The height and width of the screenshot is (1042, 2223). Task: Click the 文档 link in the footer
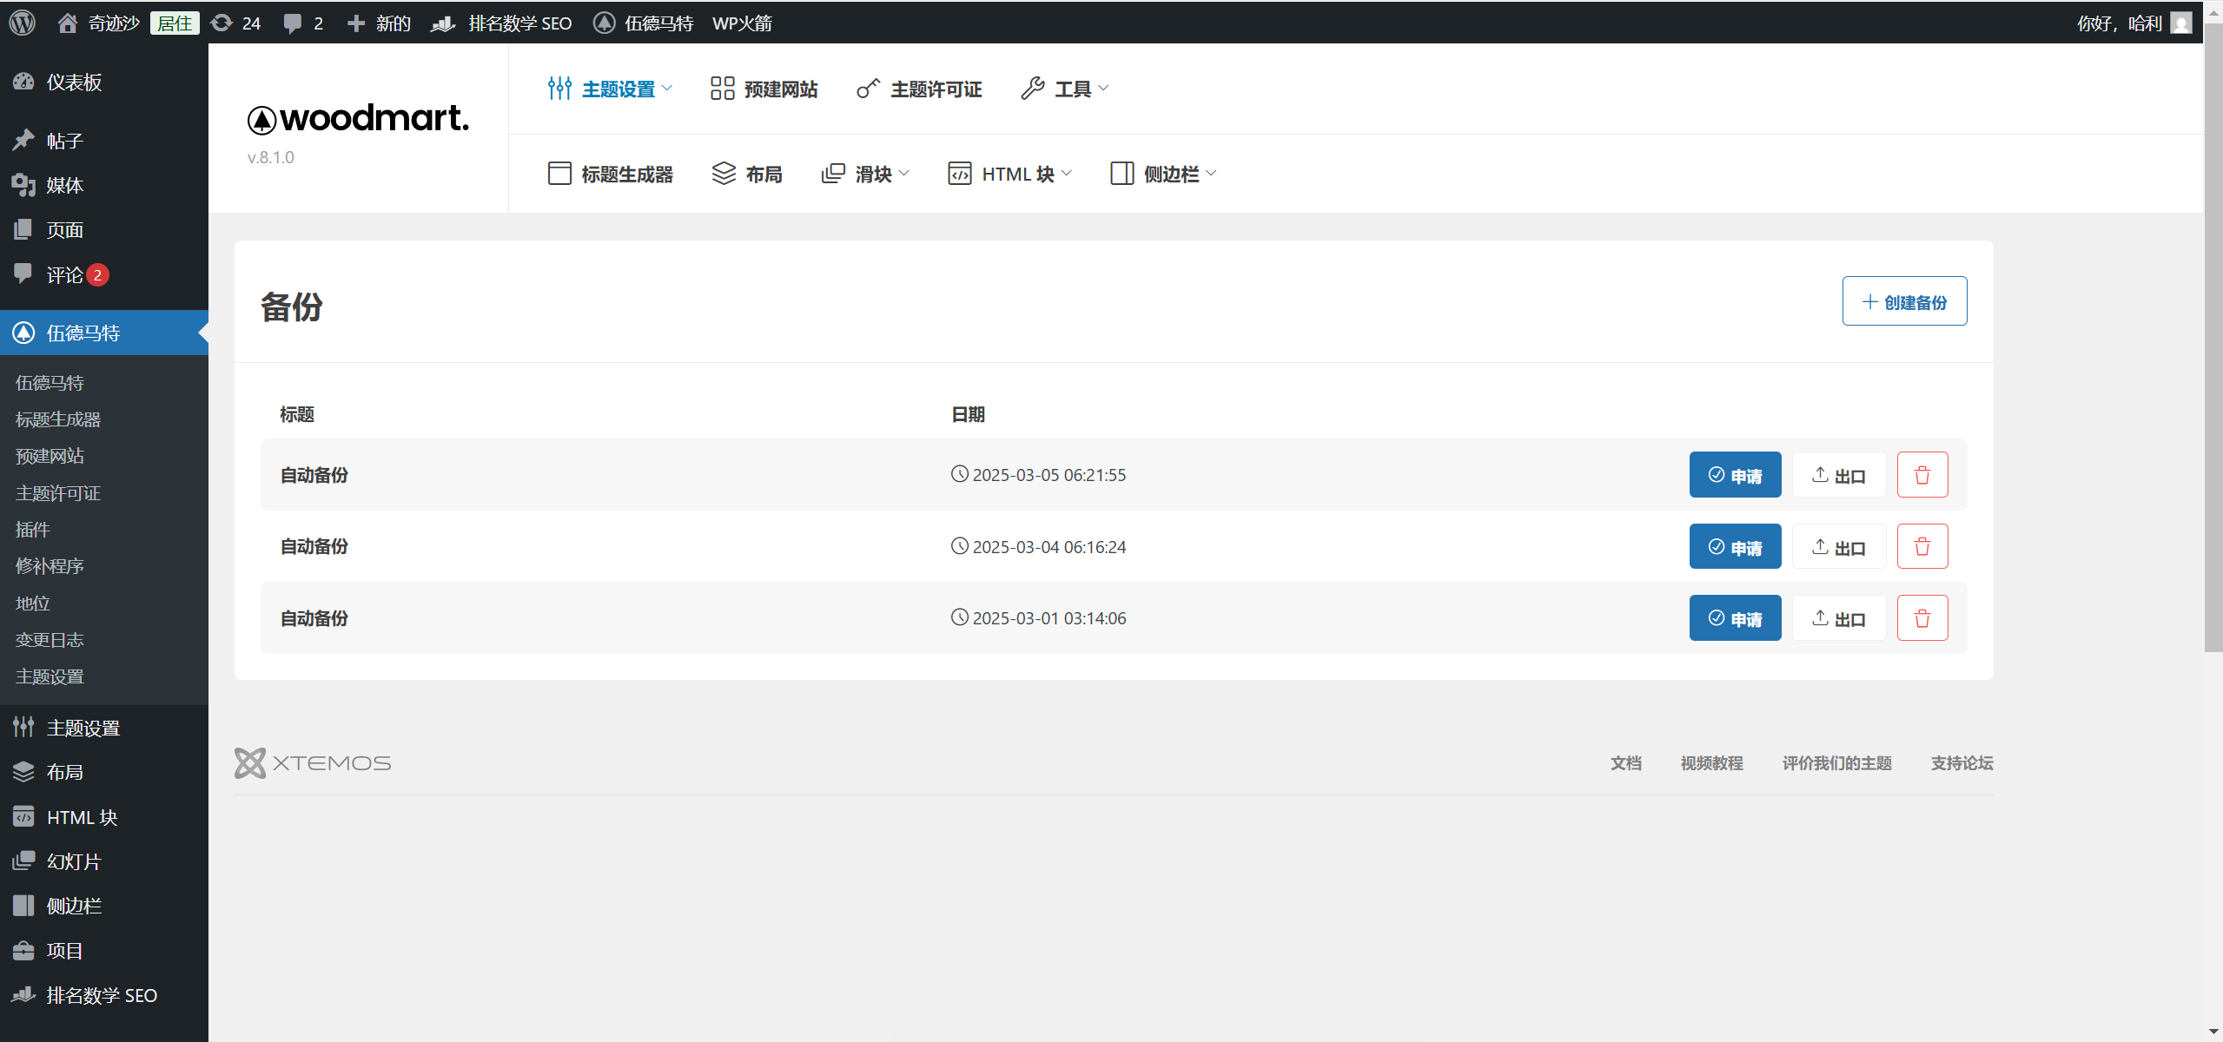click(1624, 762)
